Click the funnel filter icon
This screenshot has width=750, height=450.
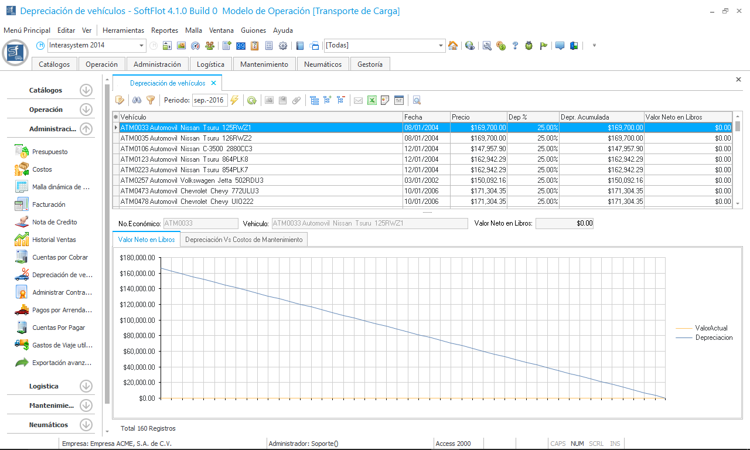point(151,100)
